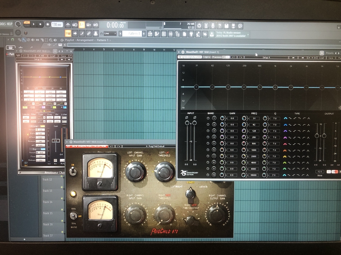The image size is (341, 255).
Task: Start playback with the play button
Action: point(33,24)
